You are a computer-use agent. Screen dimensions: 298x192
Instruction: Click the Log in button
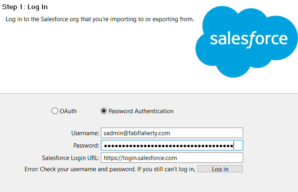(220, 169)
